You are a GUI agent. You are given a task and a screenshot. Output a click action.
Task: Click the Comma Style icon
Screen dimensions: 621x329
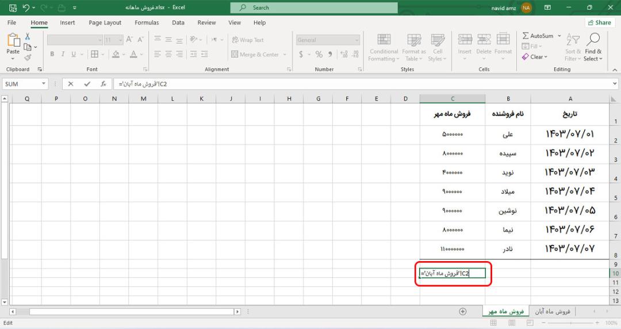330,55
